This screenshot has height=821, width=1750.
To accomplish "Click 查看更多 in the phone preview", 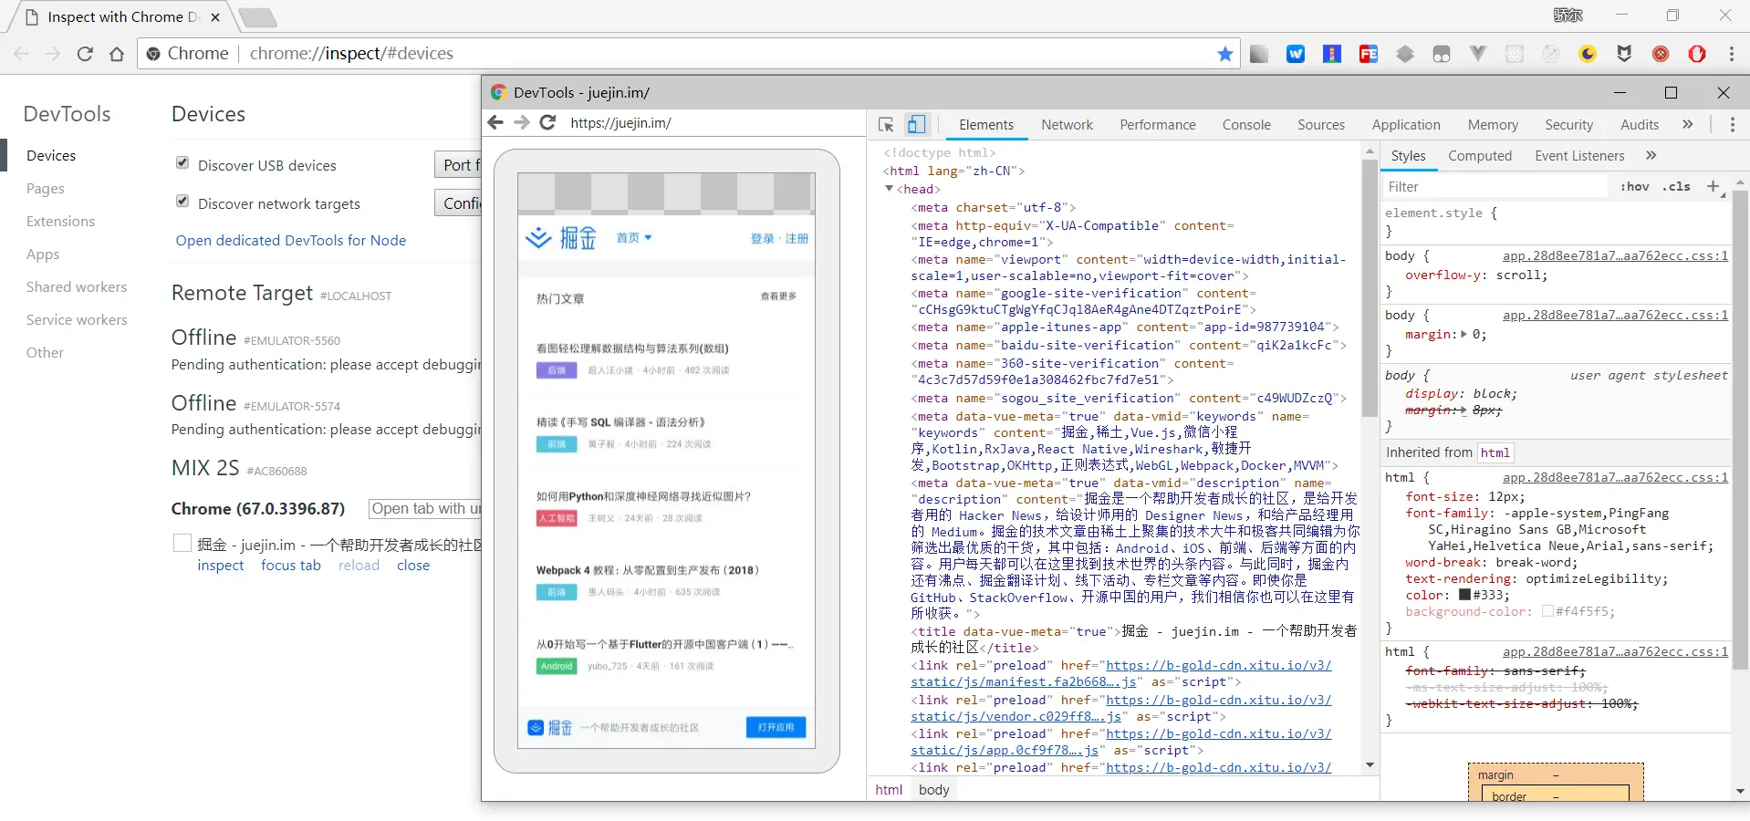I will [x=778, y=296].
